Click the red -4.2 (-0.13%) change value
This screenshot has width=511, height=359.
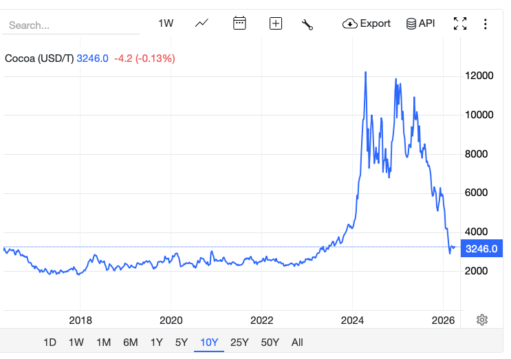coord(144,58)
